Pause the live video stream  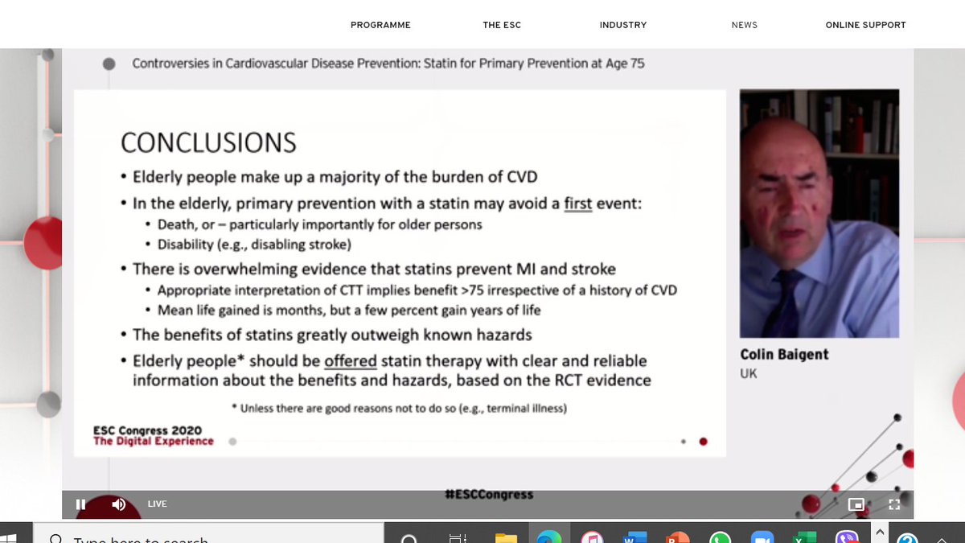pyautogui.click(x=80, y=504)
